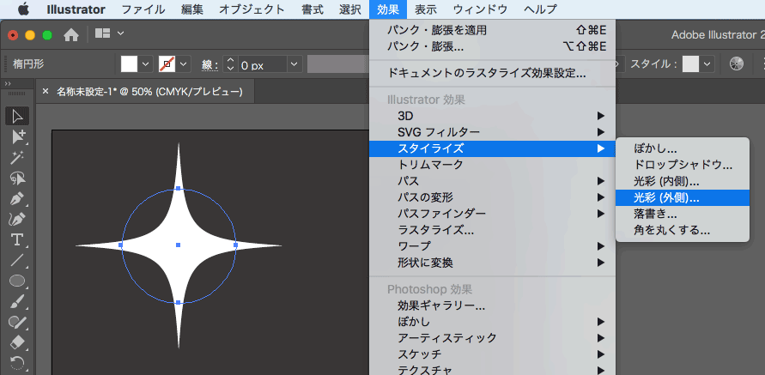Adjust stroke weight stepper arrows
The image size is (765, 375).
(230, 64)
